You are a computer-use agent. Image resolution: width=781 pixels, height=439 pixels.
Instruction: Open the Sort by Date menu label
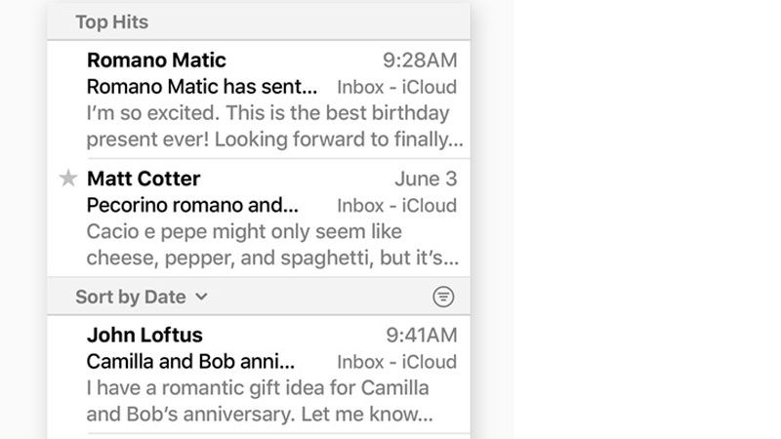(x=131, y=297)
